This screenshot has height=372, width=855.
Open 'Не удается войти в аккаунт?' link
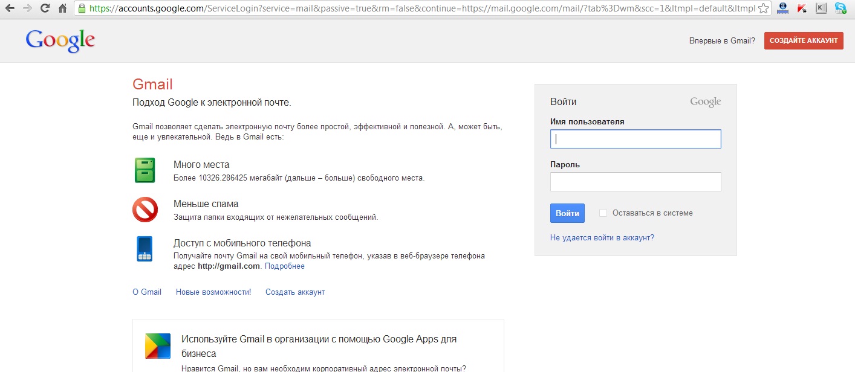[602, 238]
